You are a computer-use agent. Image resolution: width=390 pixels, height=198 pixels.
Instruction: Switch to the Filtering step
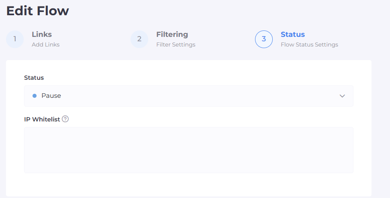tap(172, 34)
